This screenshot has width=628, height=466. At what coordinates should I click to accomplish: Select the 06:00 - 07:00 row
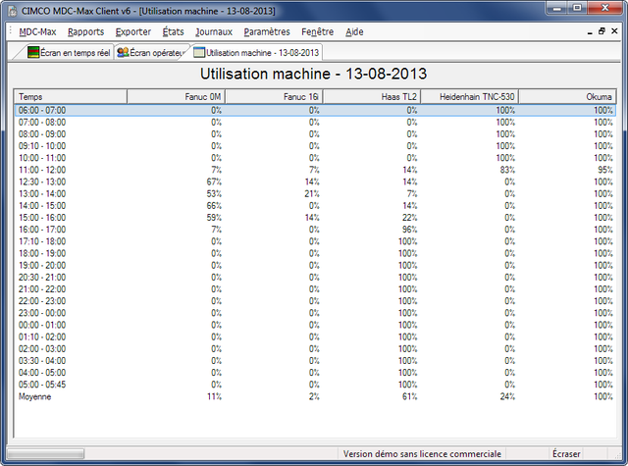(315, 110)
